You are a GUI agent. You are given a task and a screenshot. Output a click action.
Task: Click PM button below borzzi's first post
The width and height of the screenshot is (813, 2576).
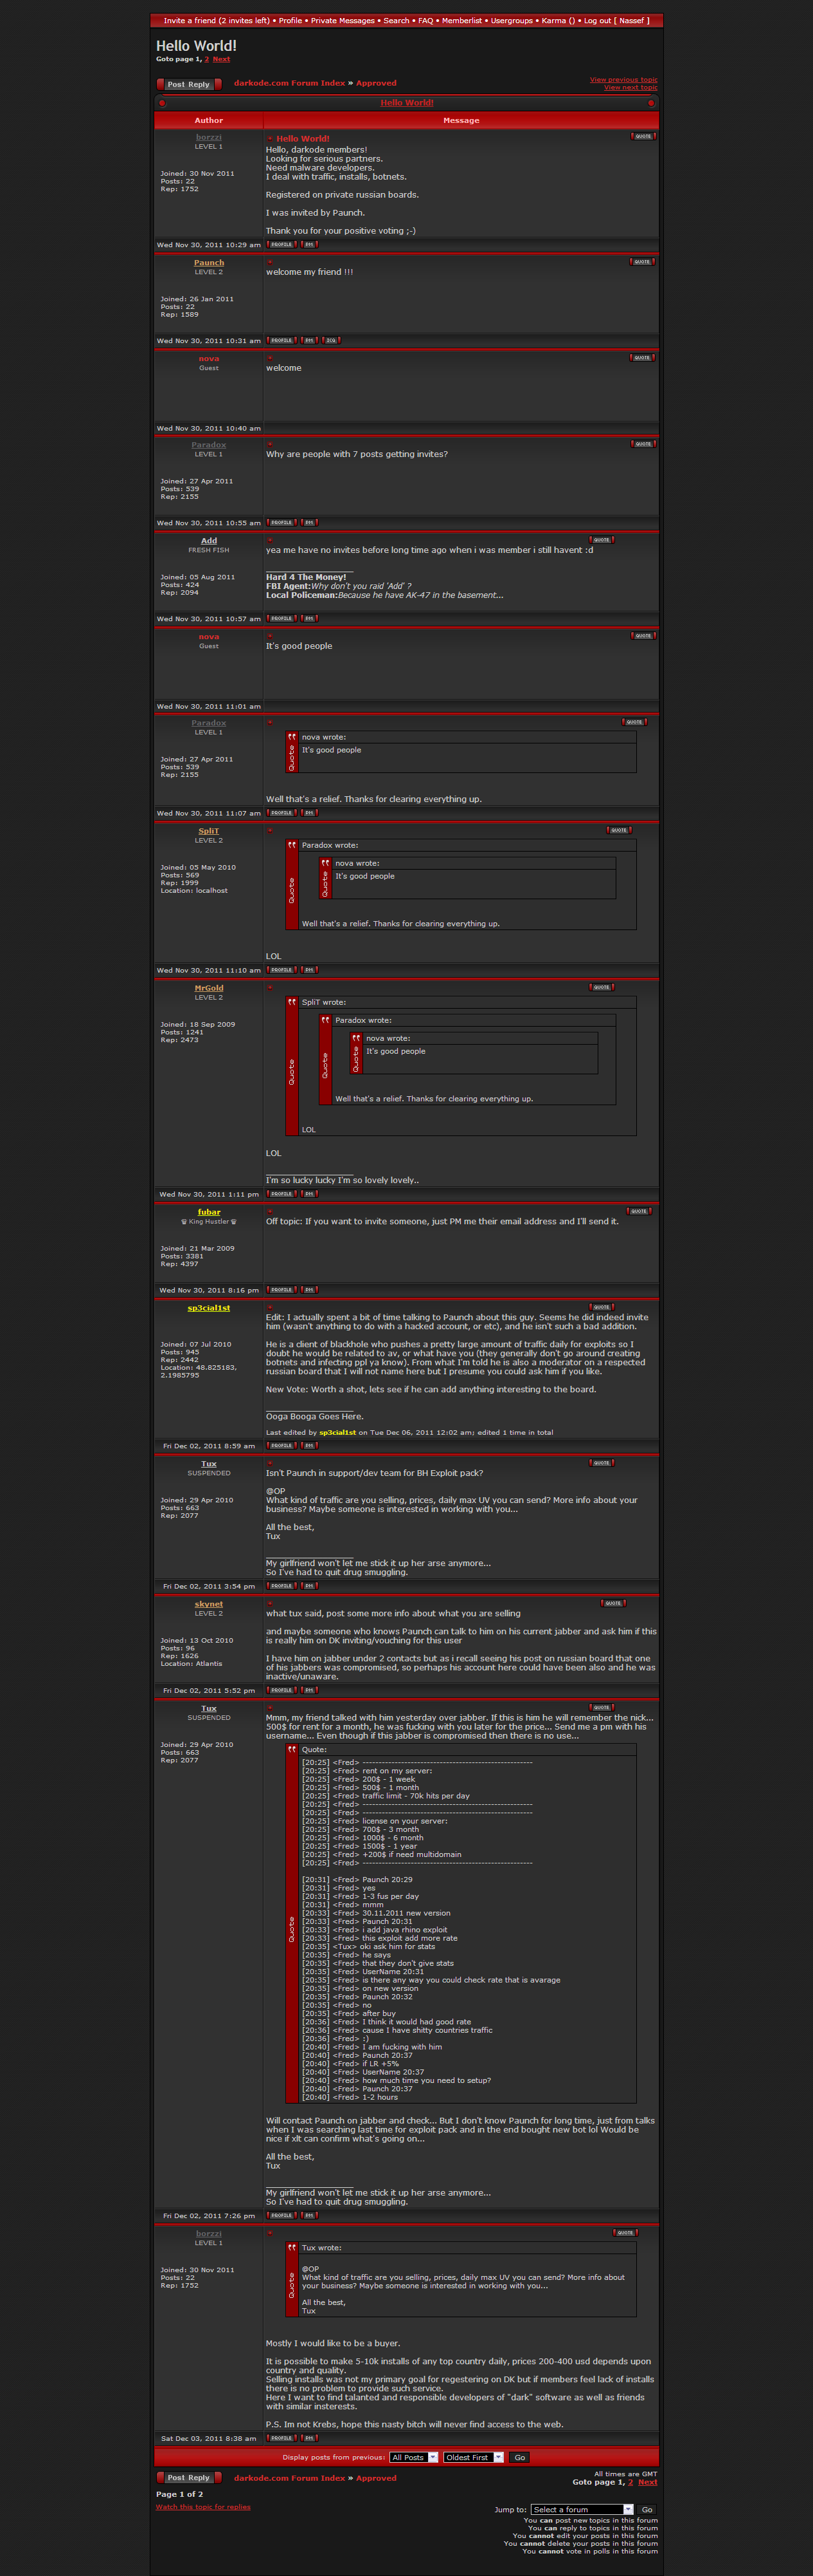pyautogui.click(x=310, y=244)
